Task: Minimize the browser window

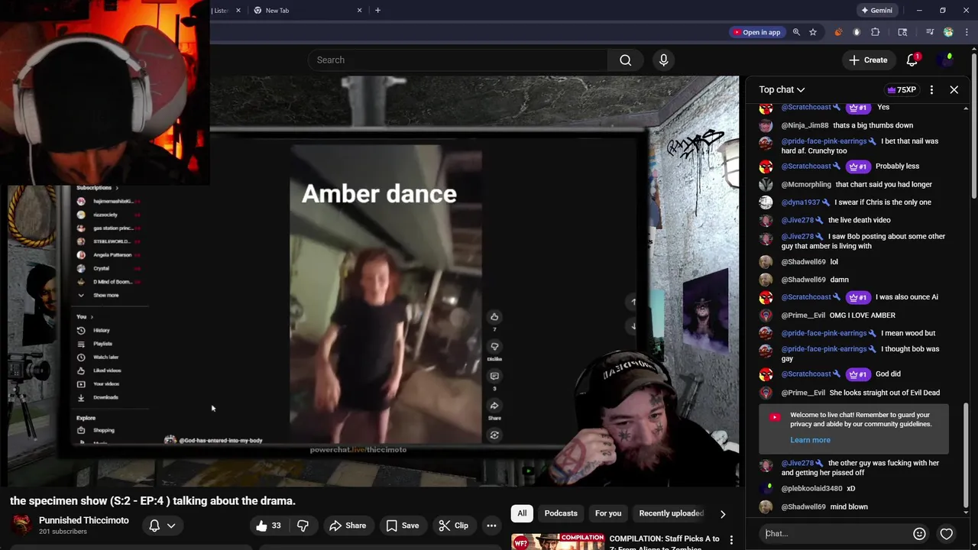Action: point(919,11)
